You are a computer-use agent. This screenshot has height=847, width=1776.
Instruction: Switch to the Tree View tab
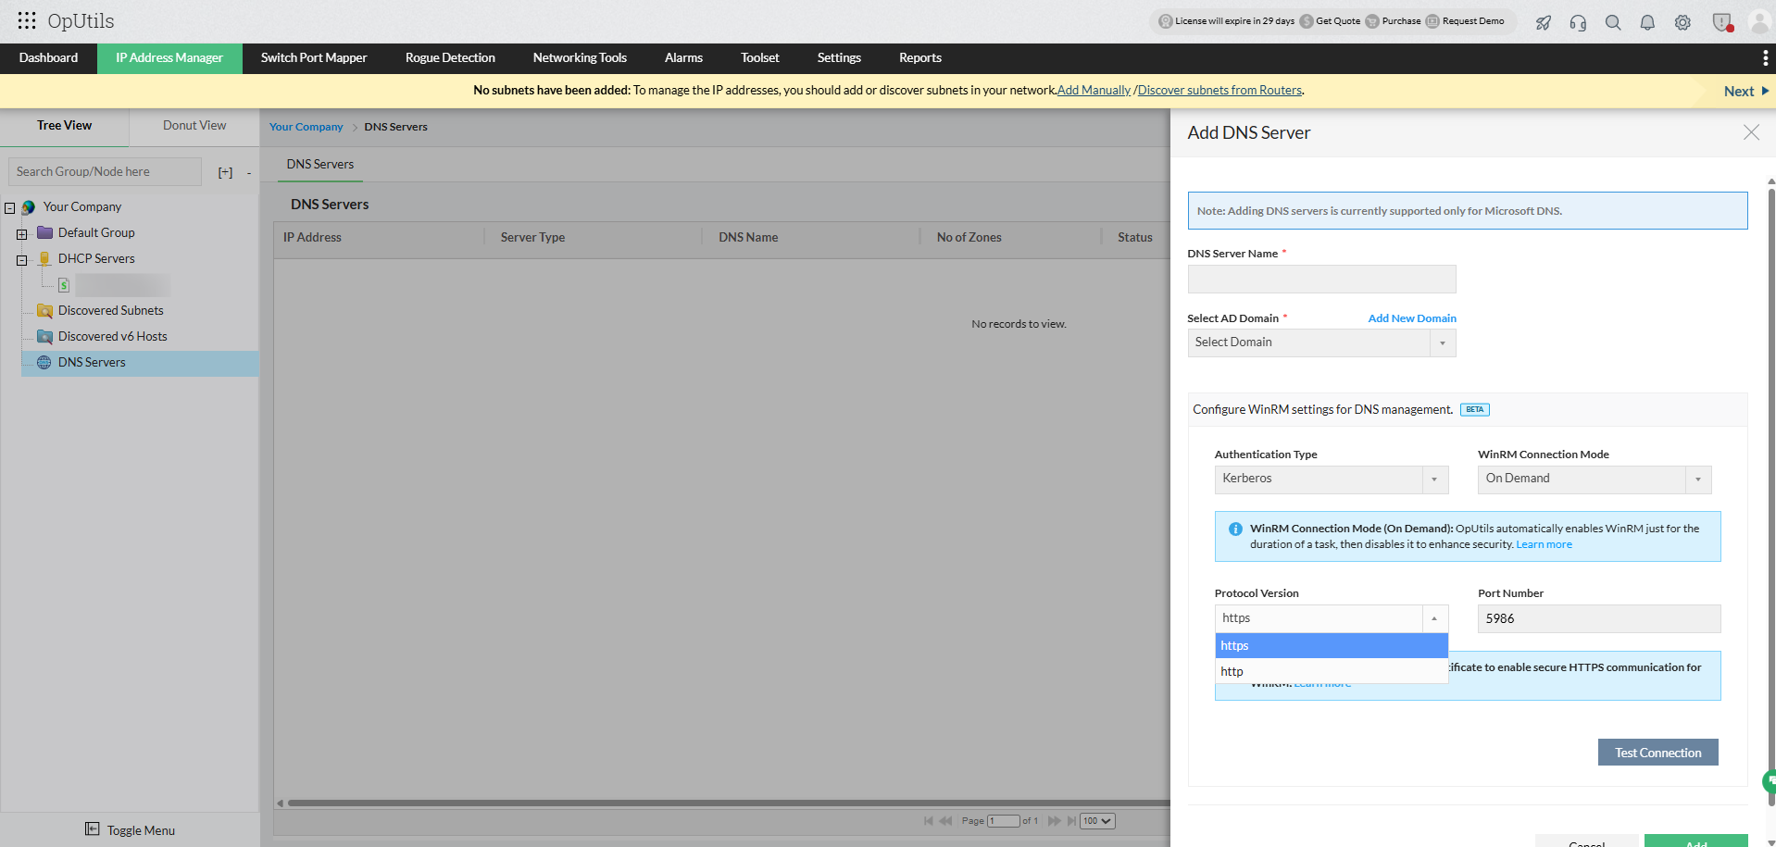(x=65, y=127)
